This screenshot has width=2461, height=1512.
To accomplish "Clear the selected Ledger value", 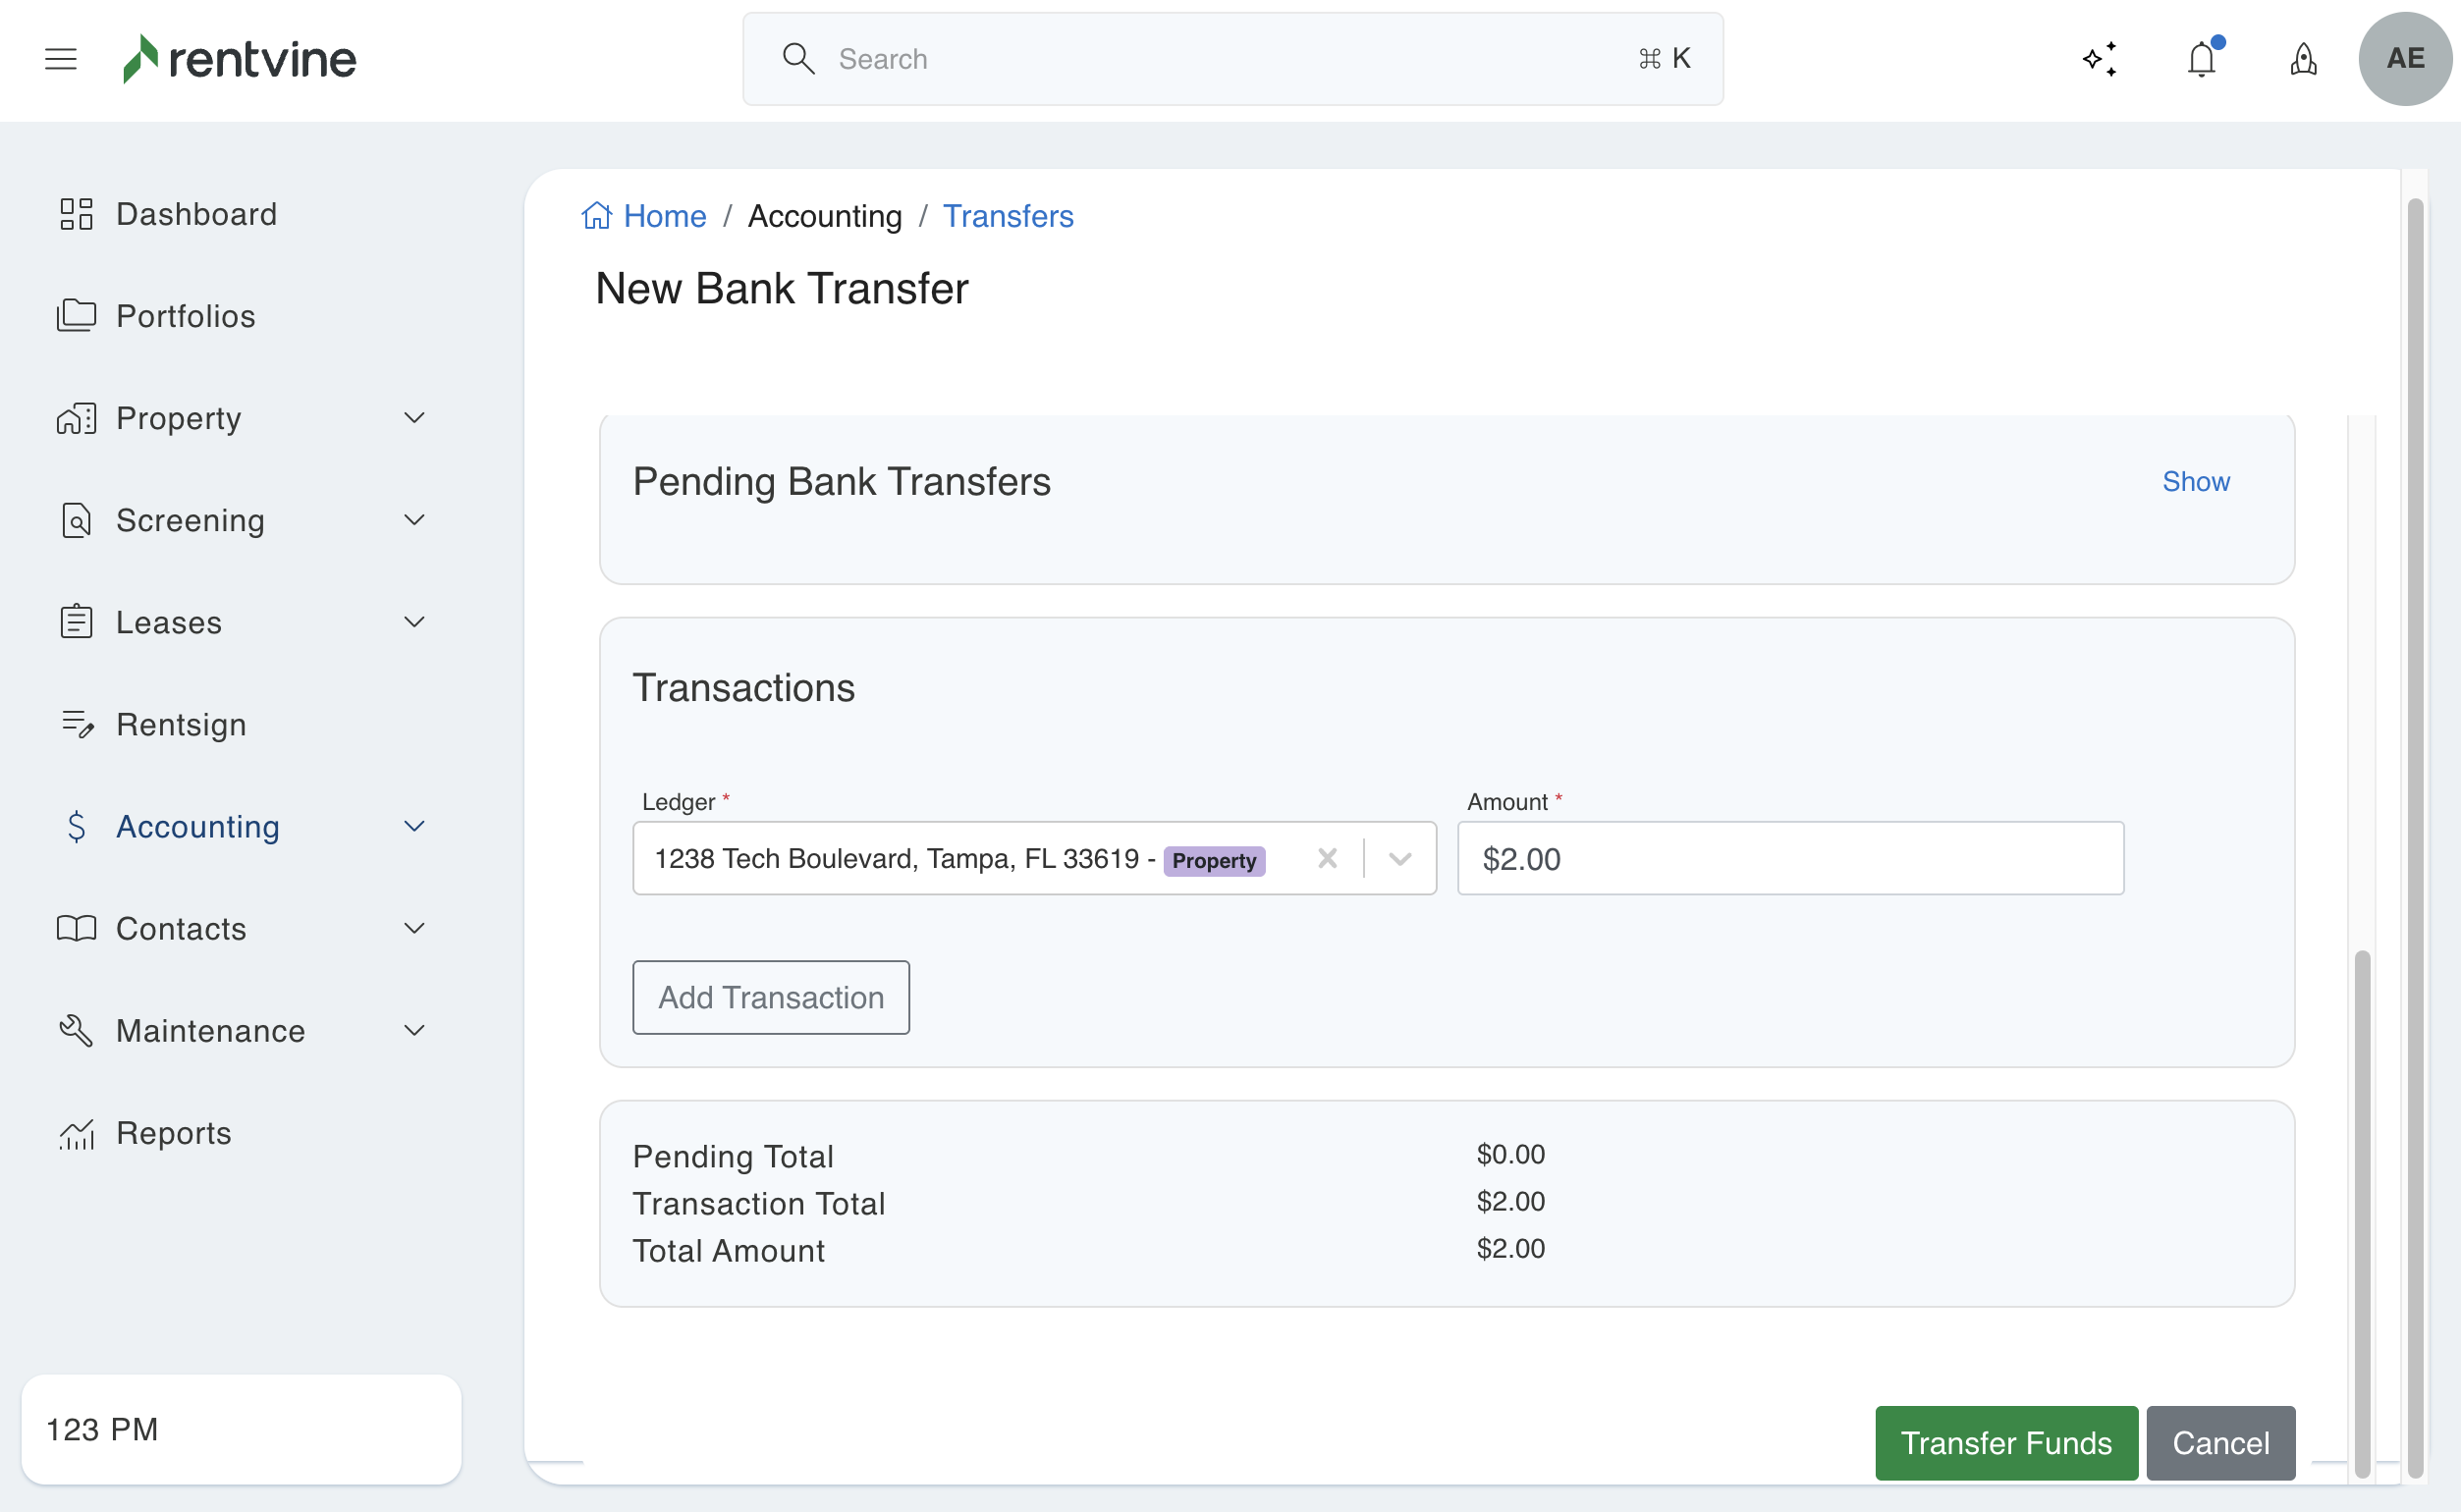I will [x=1327, y=859].
